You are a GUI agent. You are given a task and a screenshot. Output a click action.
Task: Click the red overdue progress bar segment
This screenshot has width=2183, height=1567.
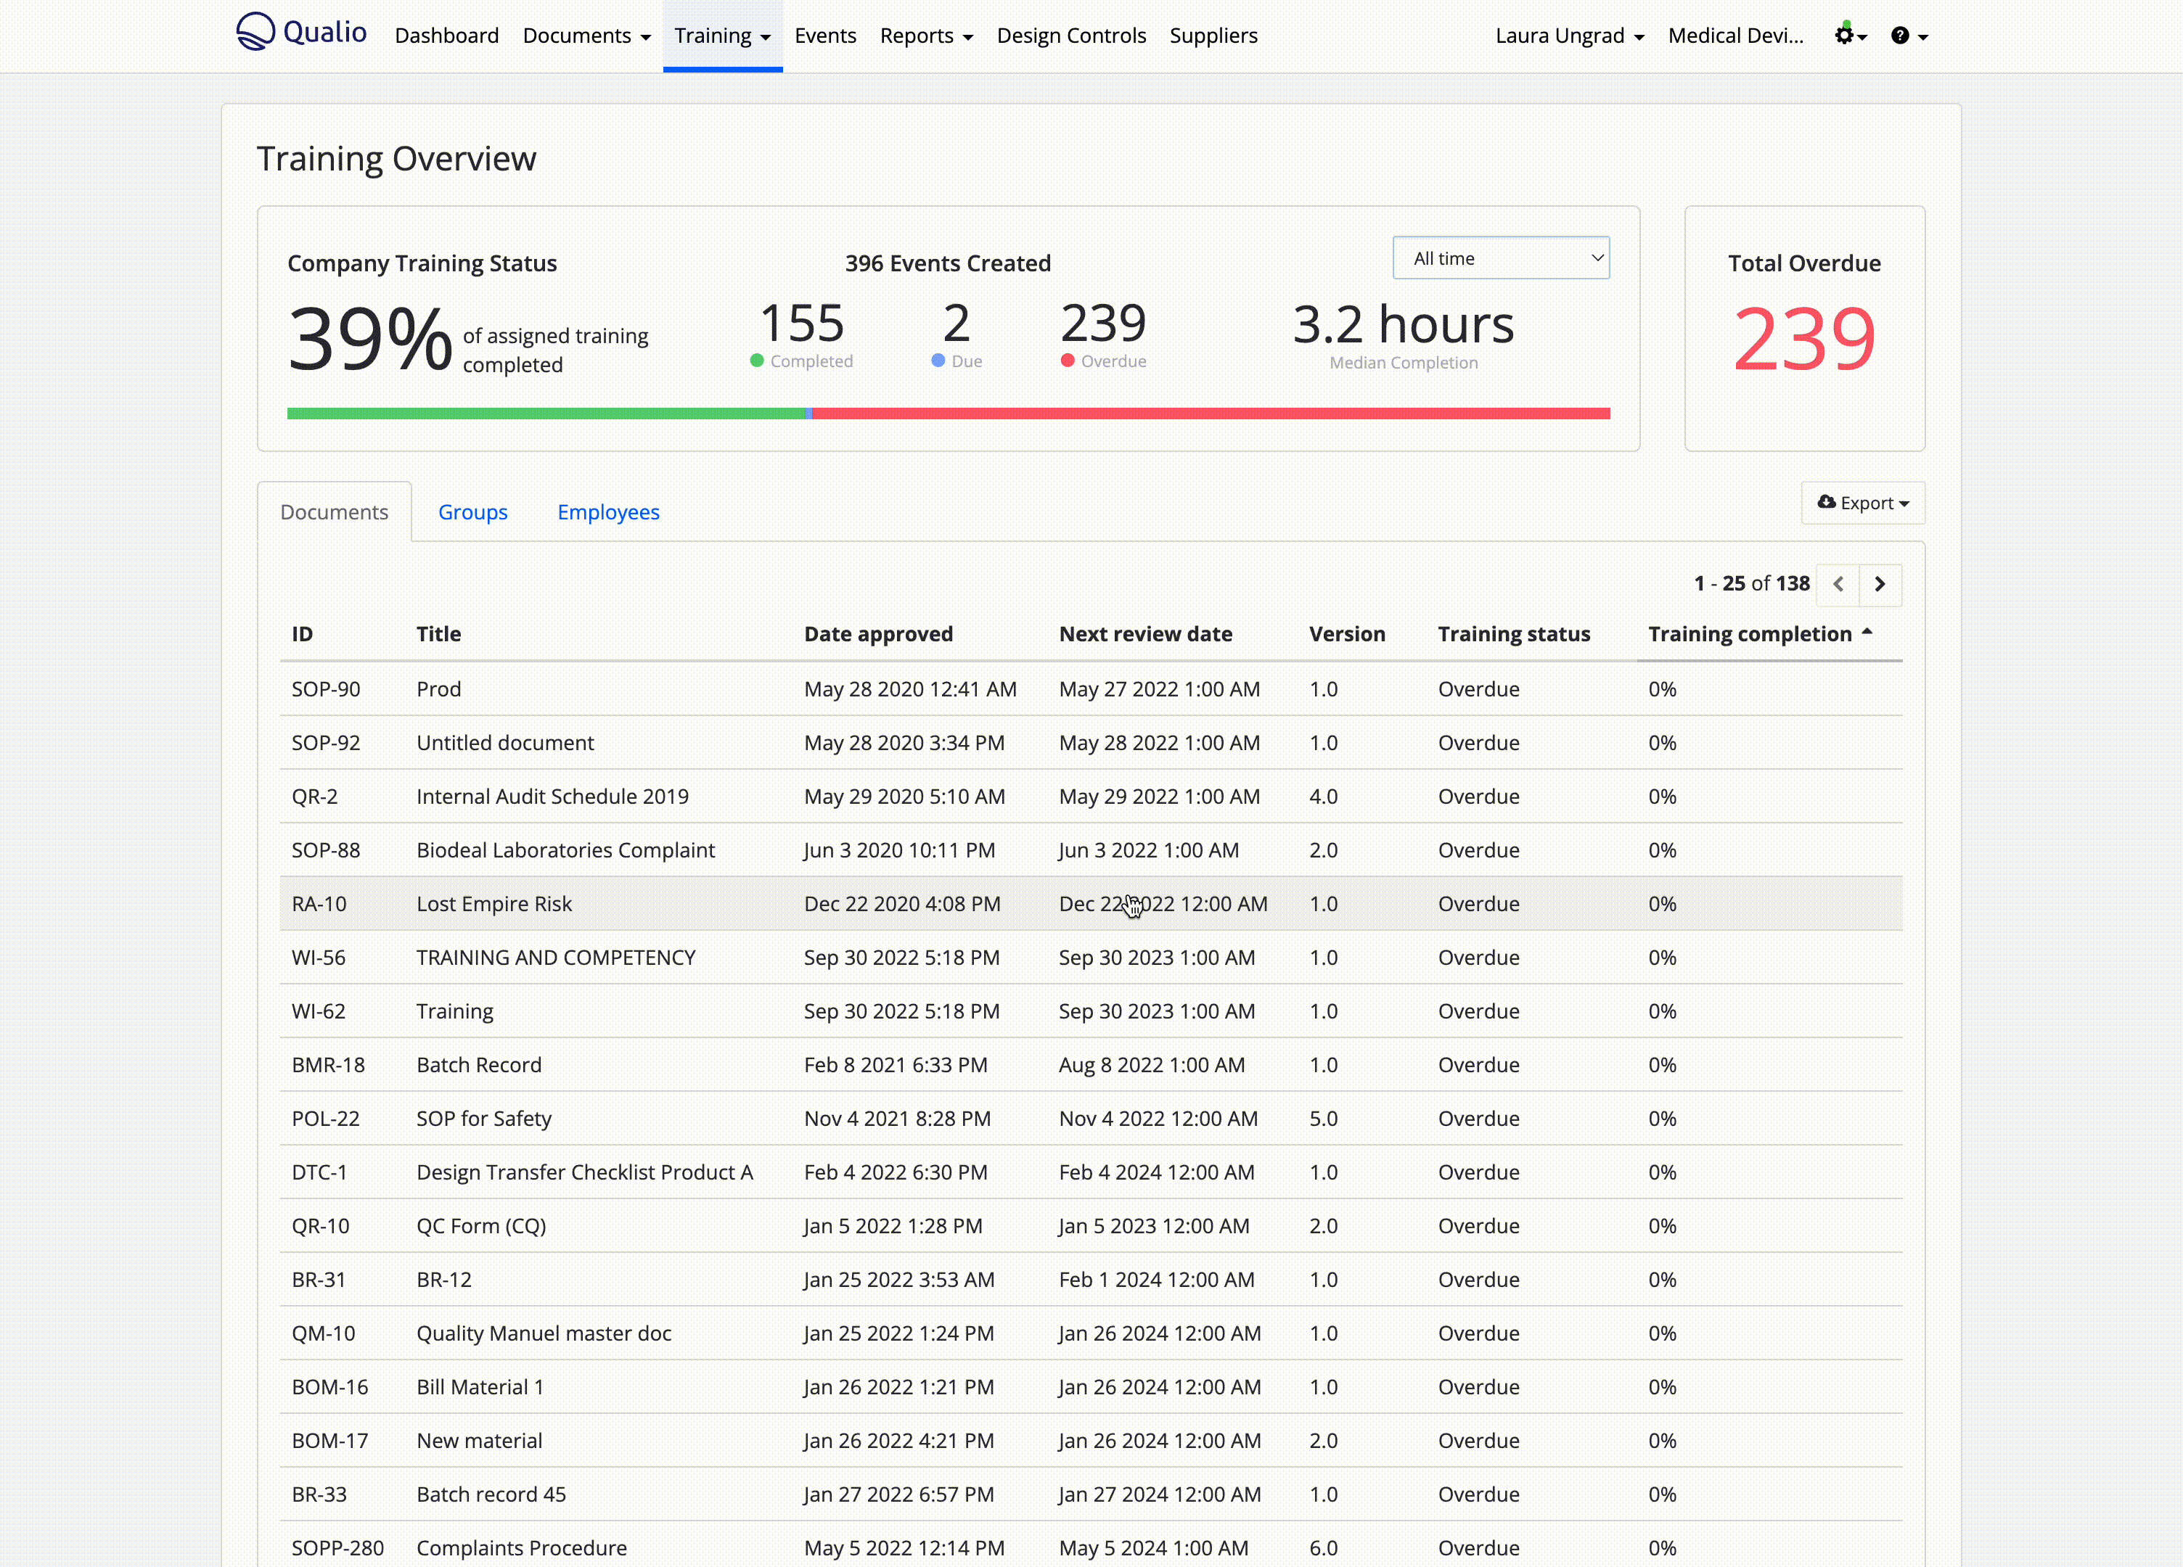(1211, 414)
